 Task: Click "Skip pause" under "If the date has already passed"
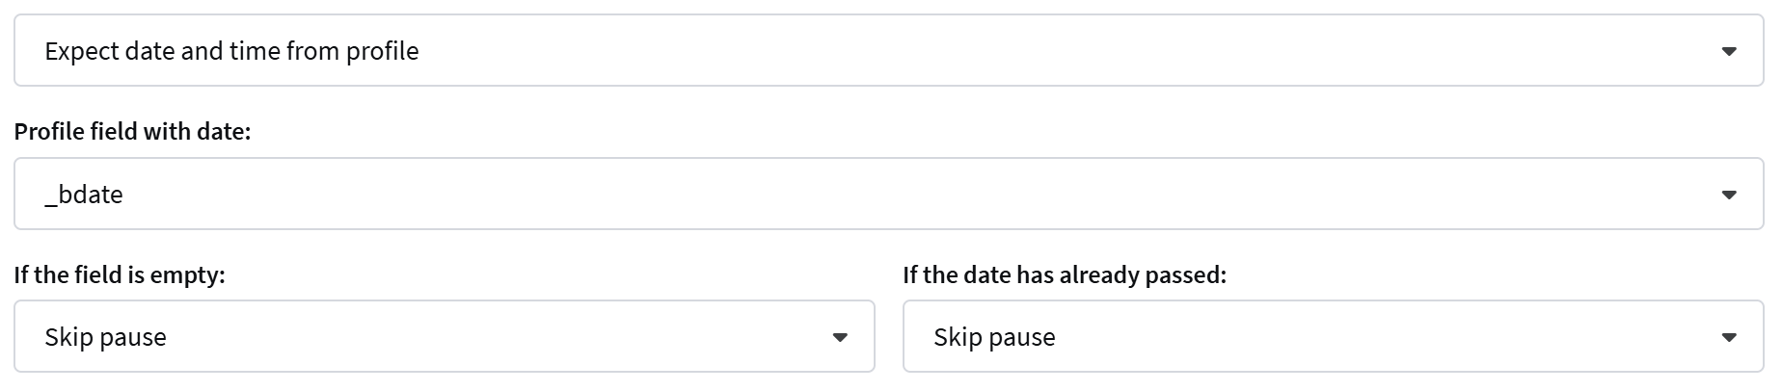pos(994,337)
